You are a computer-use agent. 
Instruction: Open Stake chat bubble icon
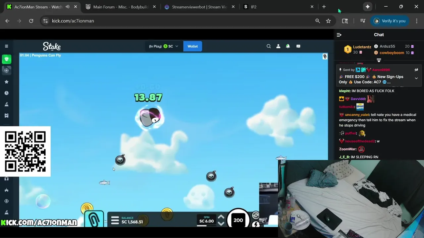[298, 46]
